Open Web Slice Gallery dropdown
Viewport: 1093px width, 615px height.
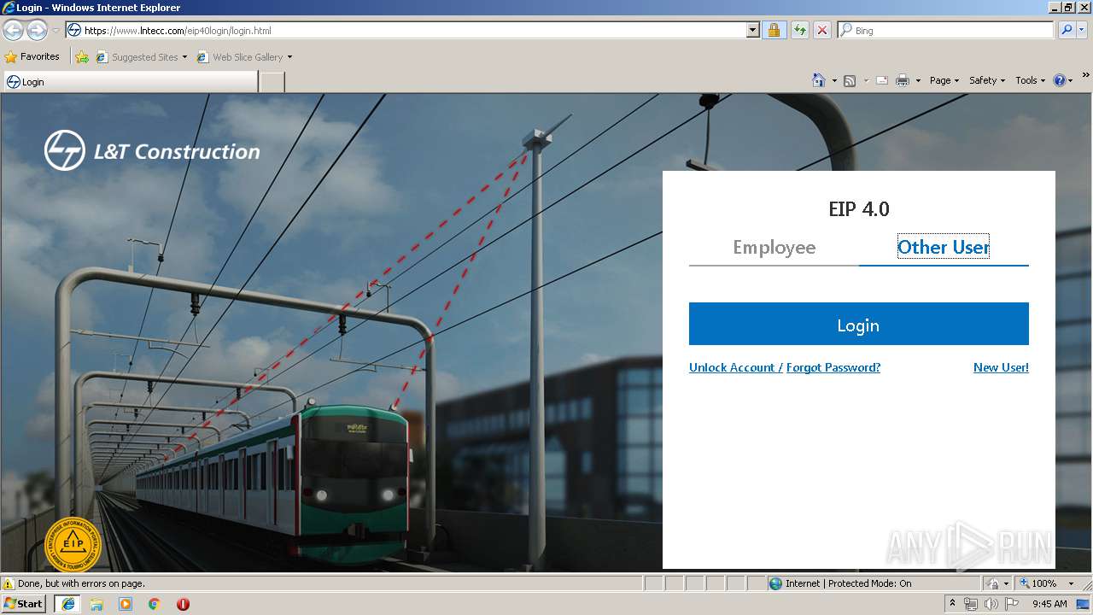tap(244, 57)
